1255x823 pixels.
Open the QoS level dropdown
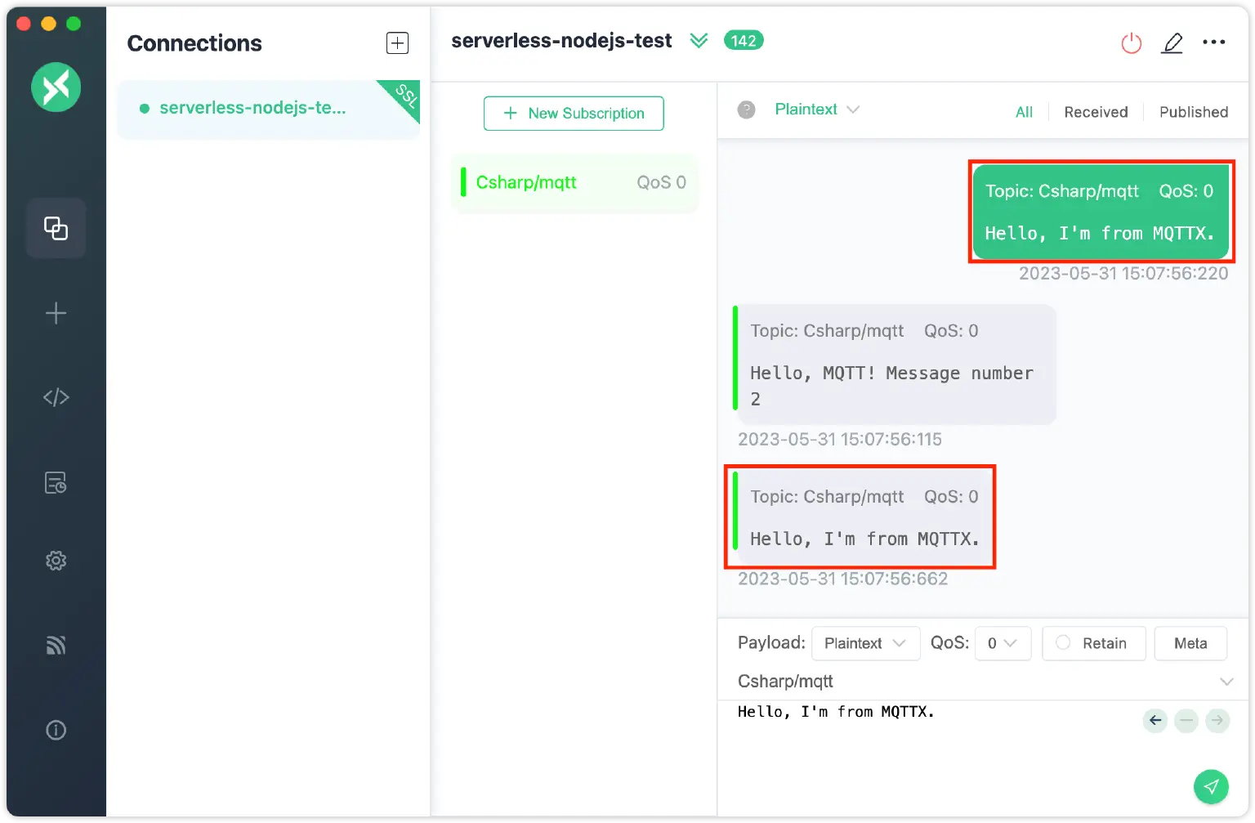(x=1003, y=643)
